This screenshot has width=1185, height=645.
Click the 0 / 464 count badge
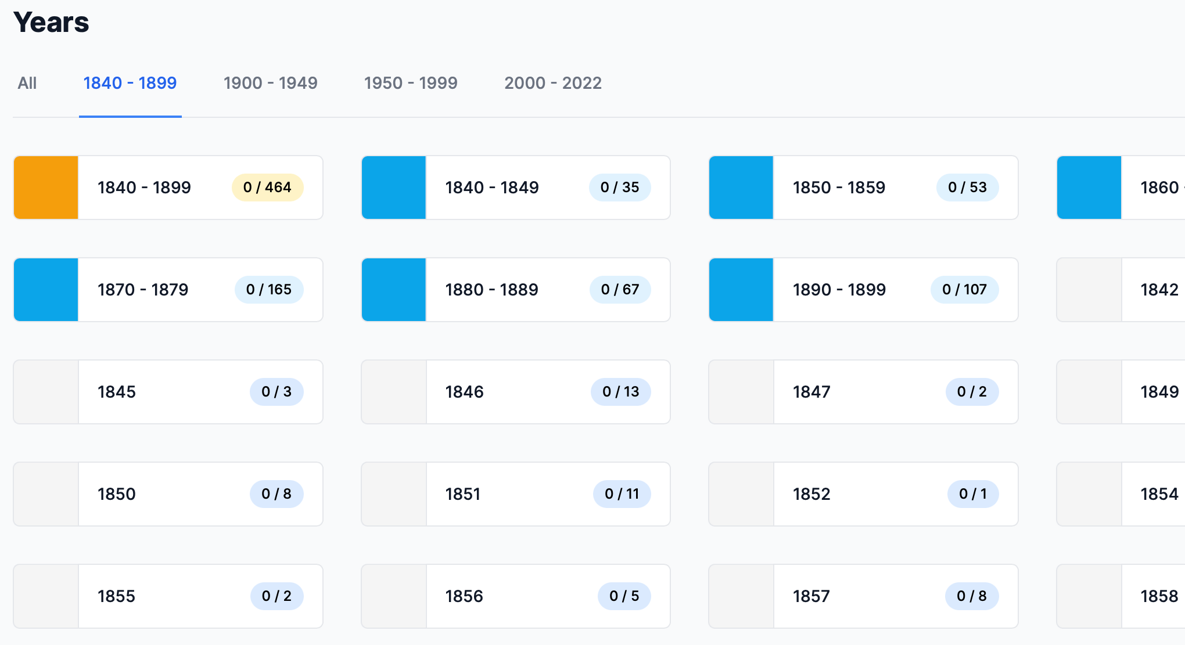coord(267,188)
